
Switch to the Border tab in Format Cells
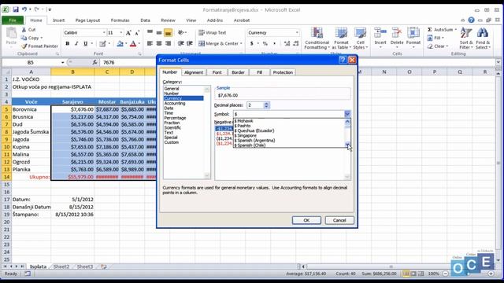click(238, 72)
